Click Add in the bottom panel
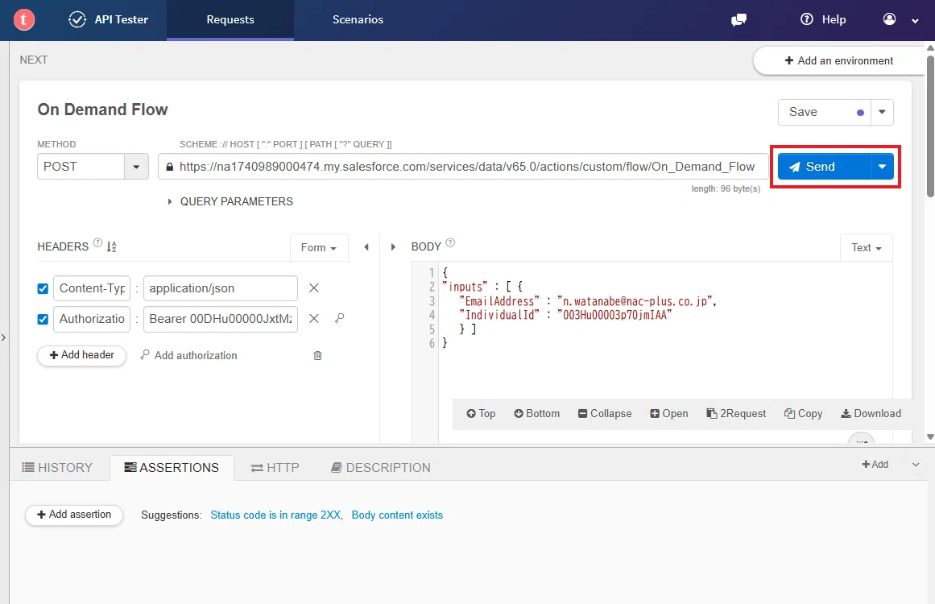Screen dimensions: 935x604 click(x=875, y=465)
